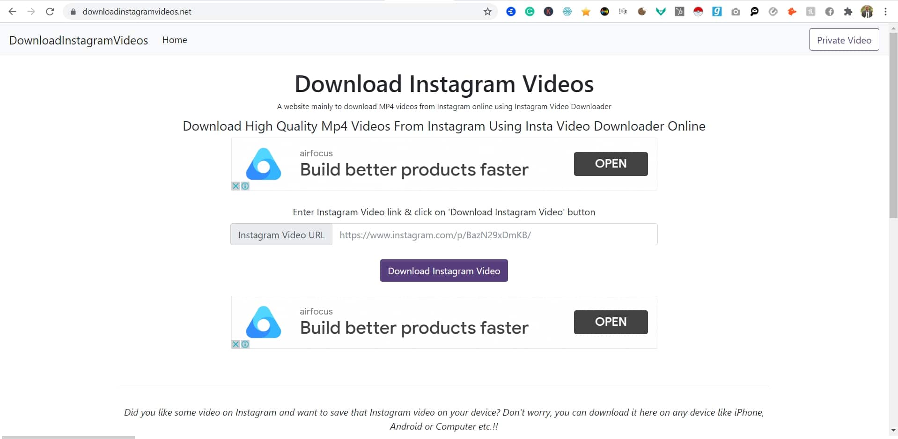Click top ad 'Build better products faster' text
This screenshot has height=439, width=898.
[x=414, y=169]
